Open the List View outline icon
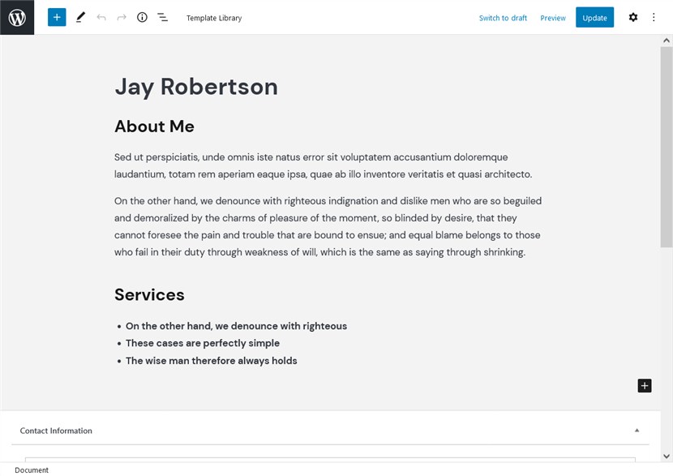This screenshot has width=673, height=476. click(x=163, y=17)
